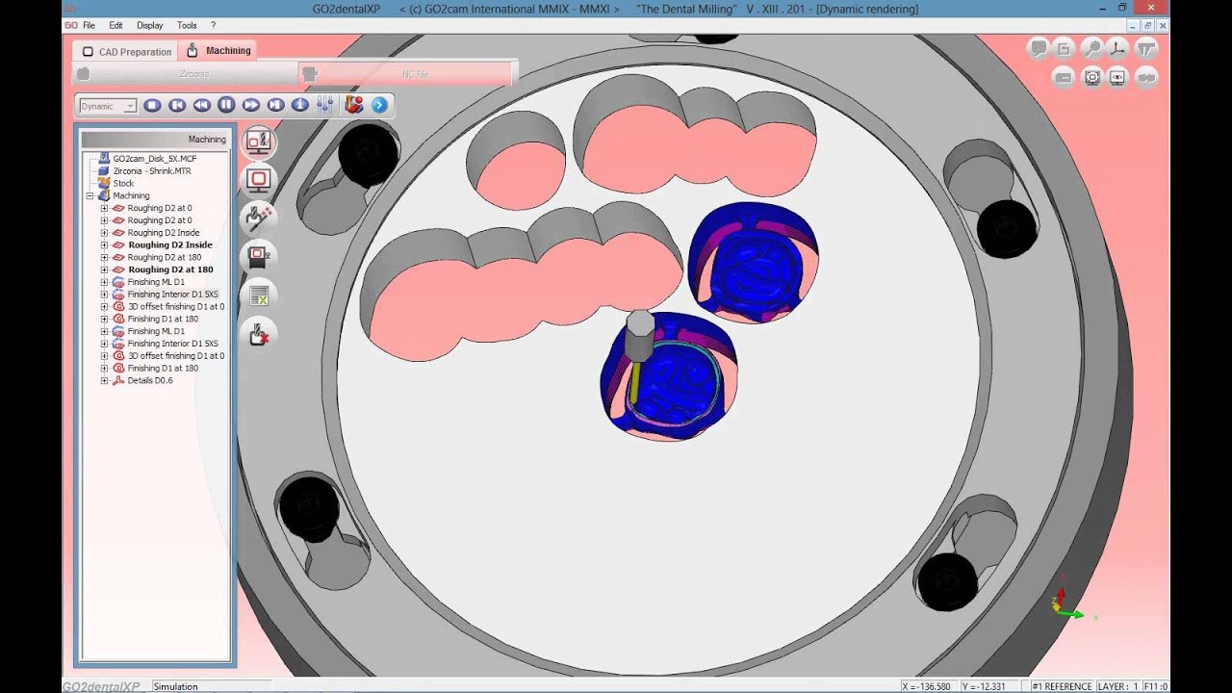This screenshot has height=693, width=1232.
Task: Select non-bold Roughing D2 at 180 operation
Action: click(x=165, y=257)
